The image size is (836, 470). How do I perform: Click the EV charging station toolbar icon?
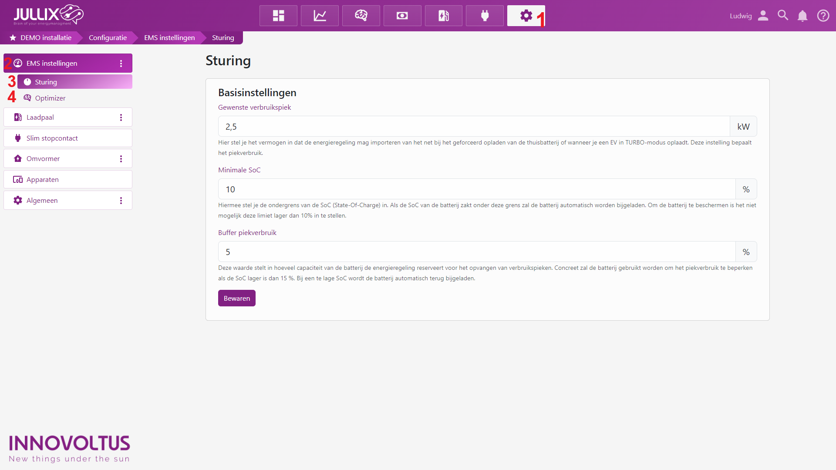pyautogui.click(x=443, y=16)
